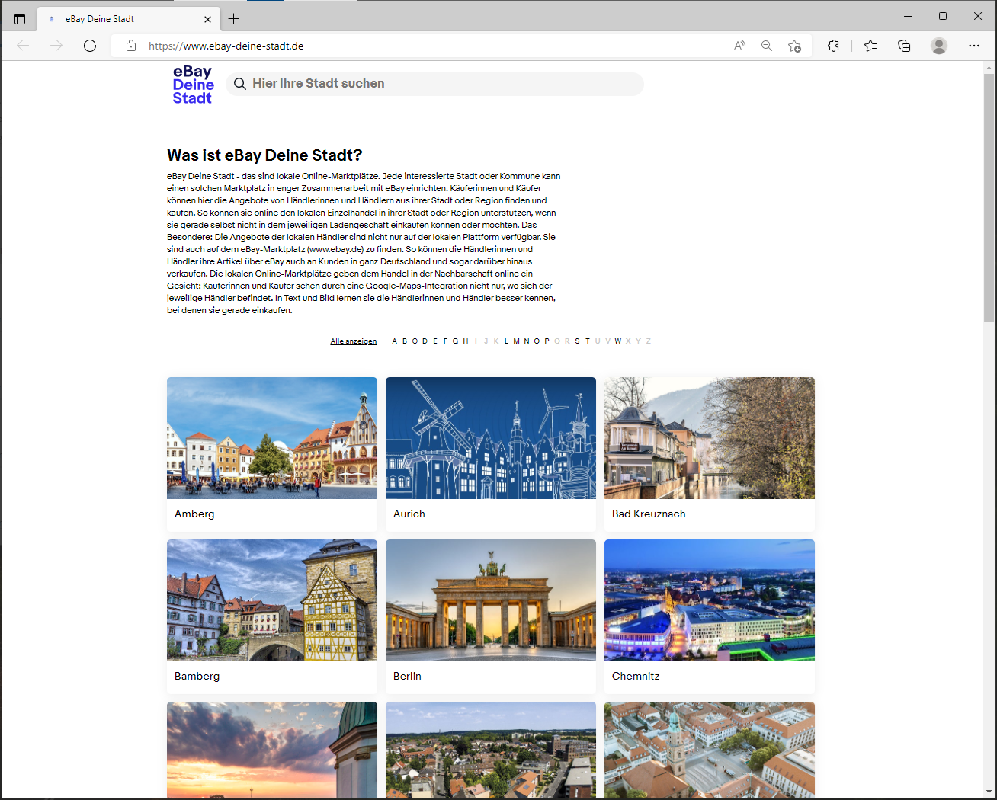Open the Amberg city photo
This screenshot has height=800, width=997.
[272, 438]
